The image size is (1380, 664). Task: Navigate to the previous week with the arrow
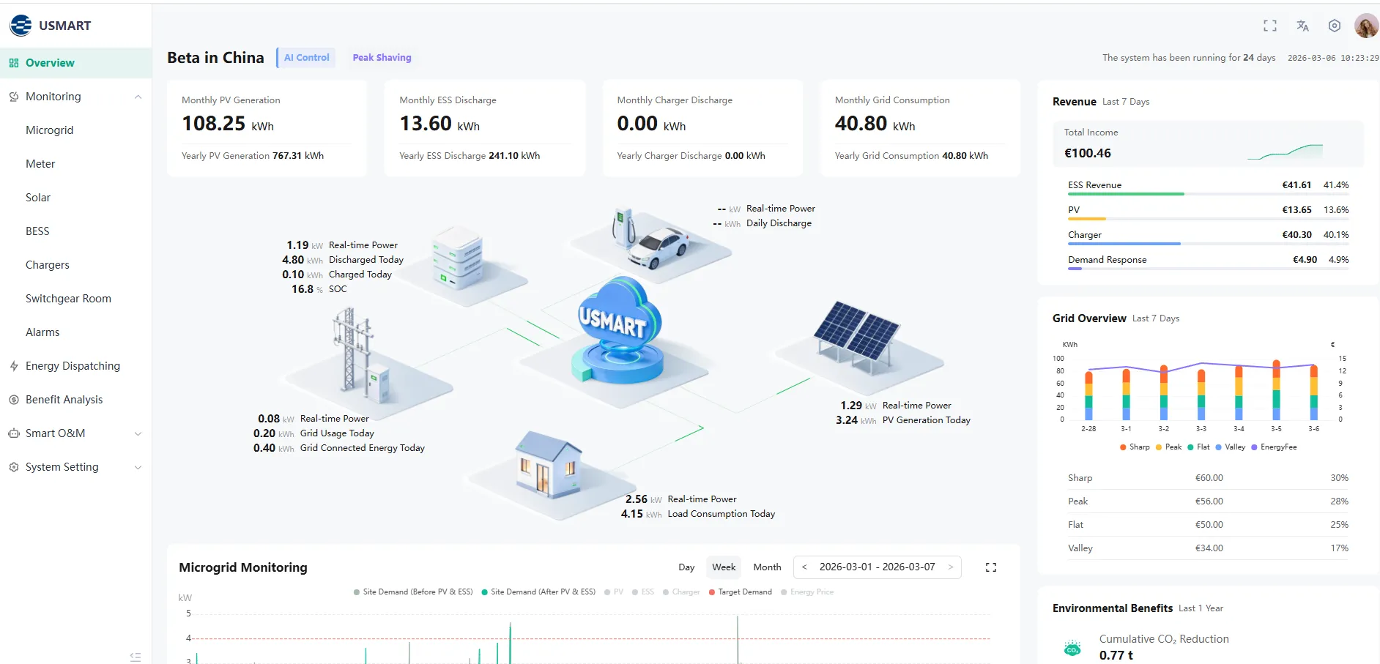(805, 567)
